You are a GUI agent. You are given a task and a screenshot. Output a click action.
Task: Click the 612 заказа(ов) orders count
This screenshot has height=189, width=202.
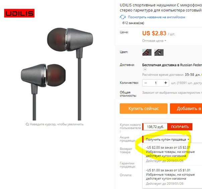click(133, 23)
